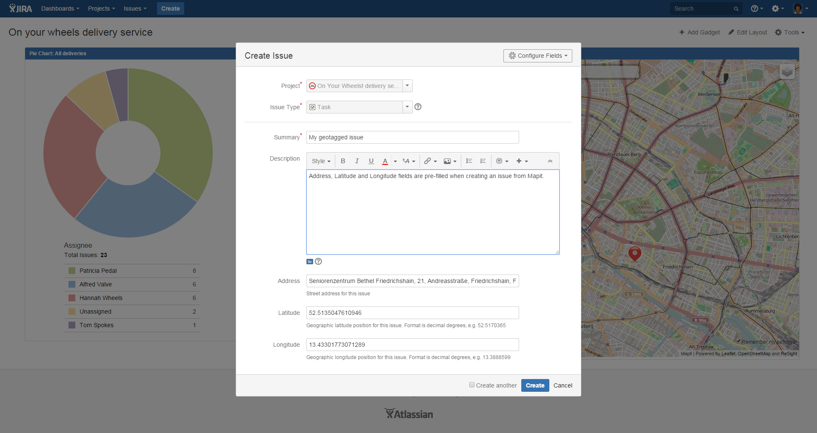The image size is (817, 433).
Task: Open the Configure Fields menu
Action: click(x=537, y=55)
